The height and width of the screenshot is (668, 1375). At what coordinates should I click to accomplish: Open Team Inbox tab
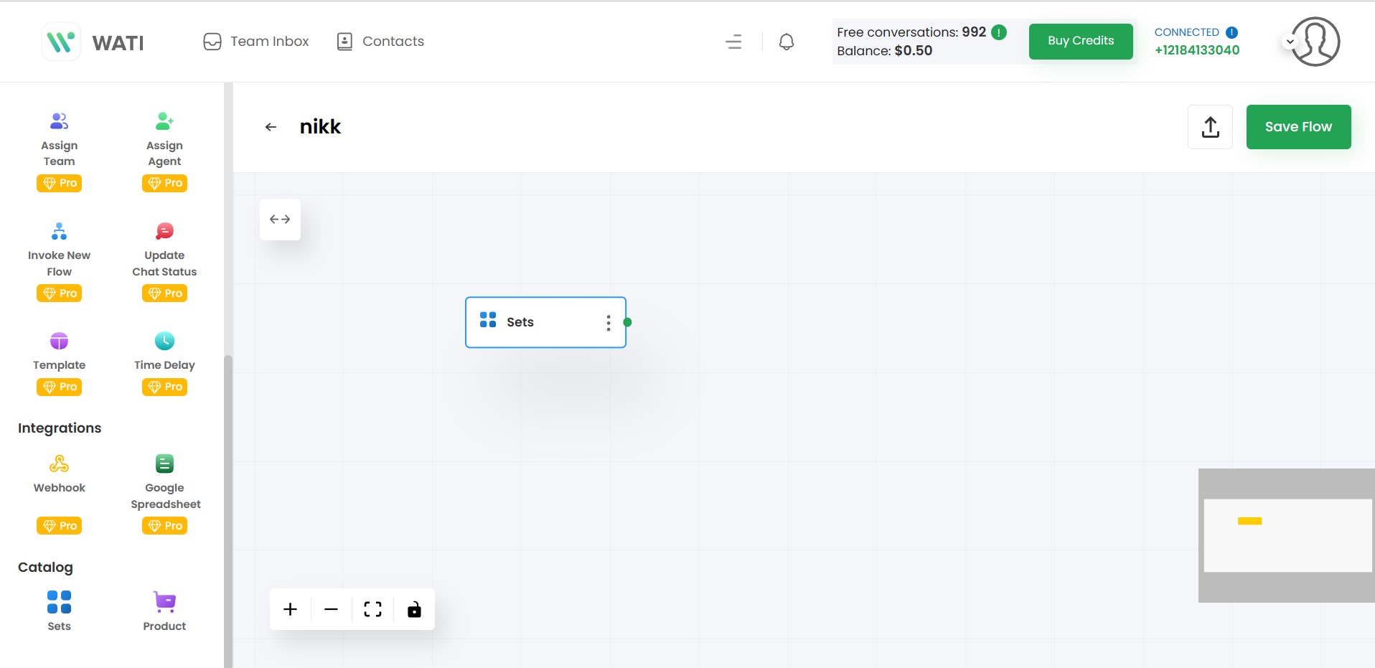click(256, 42)
